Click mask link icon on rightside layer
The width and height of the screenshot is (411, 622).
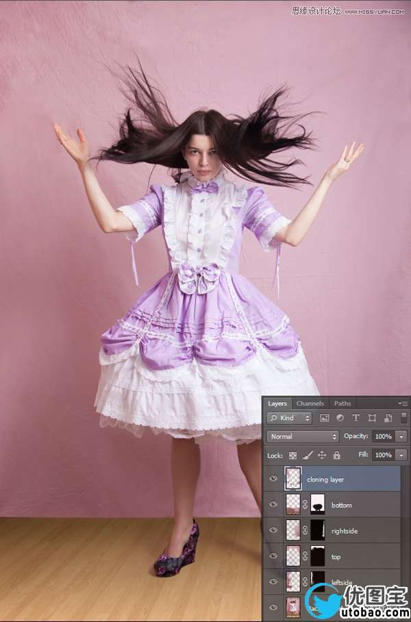click(305, 531)
